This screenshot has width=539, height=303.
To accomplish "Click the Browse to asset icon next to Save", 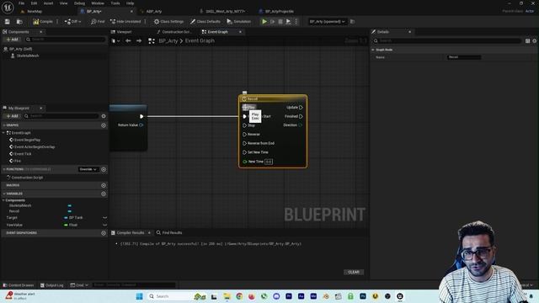I will 19,22.
